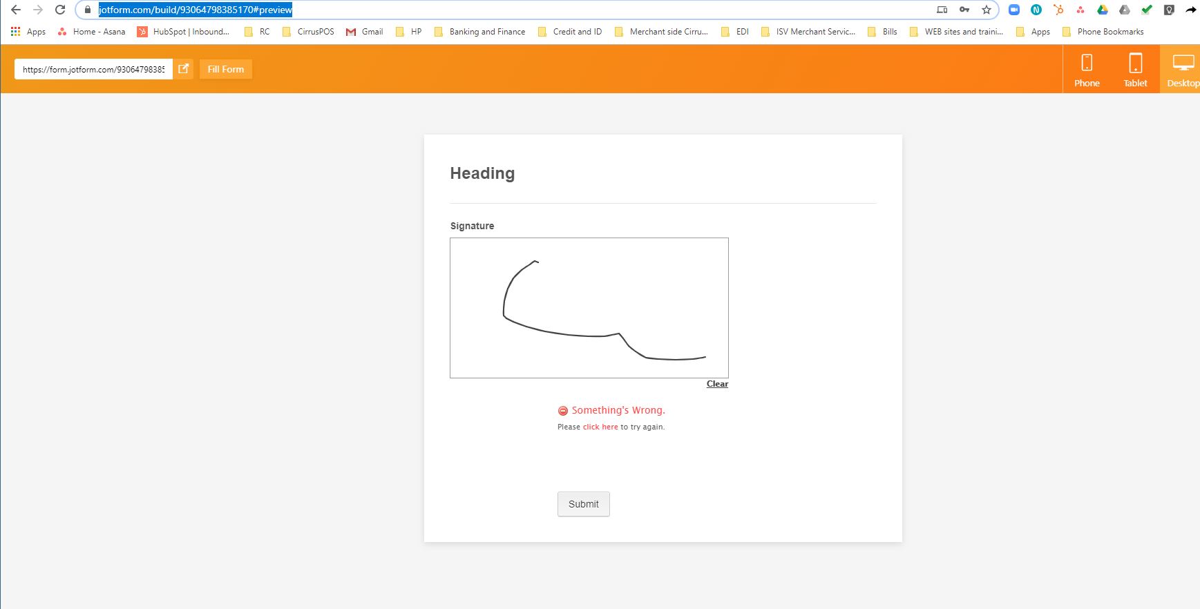Viewport: 1200px width, 609px height.
Task: Open the HubSpot extension icon
Action: click(1058, 10)
